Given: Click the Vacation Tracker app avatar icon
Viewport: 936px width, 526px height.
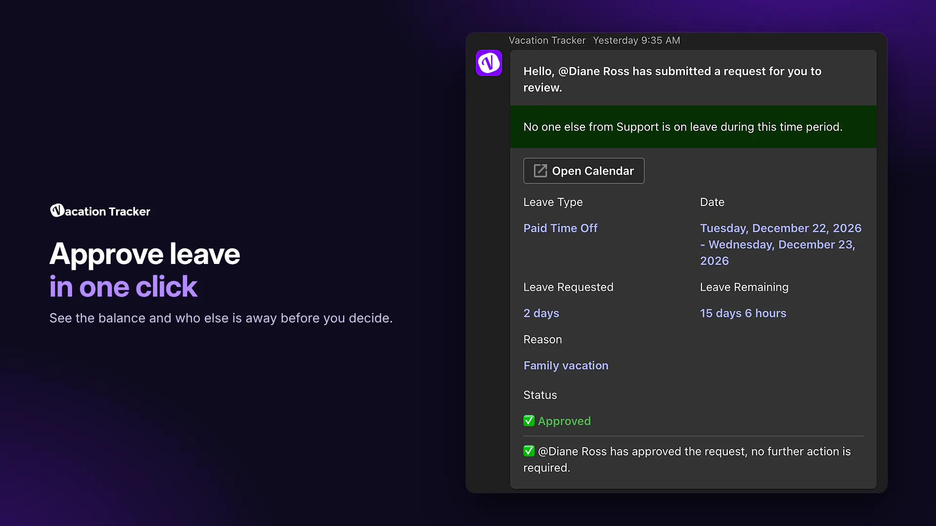Looking at the screenshot, I should coord(488,63).
